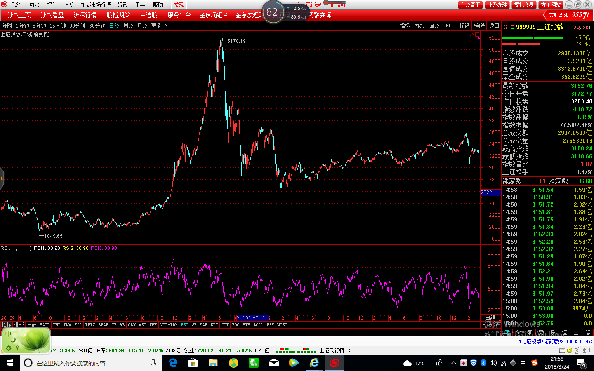Switch chart to 60分钟 period
Image resolution: width=594 pixels, height=371 pixels.
97,26
